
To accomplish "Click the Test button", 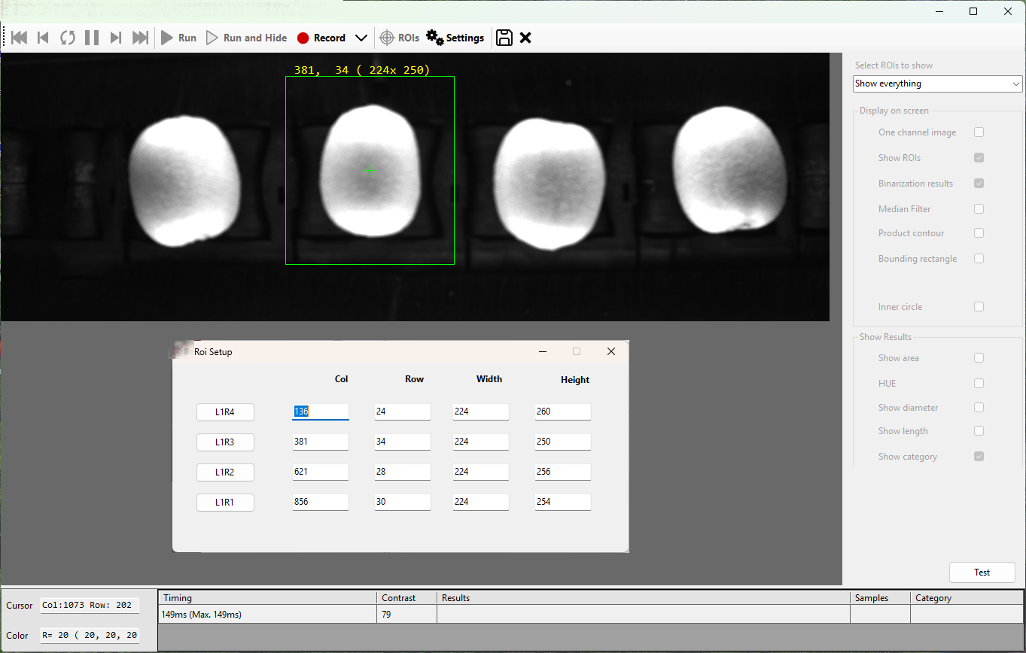I will pyautogui.click(x=982, y=573).
